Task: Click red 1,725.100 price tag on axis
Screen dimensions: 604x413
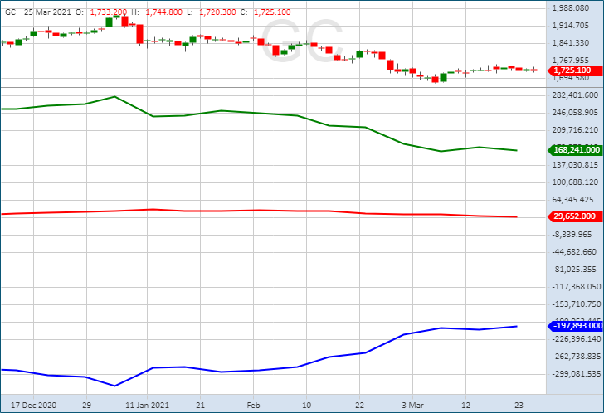Action: pyautogui.click(x=572, y=70)
